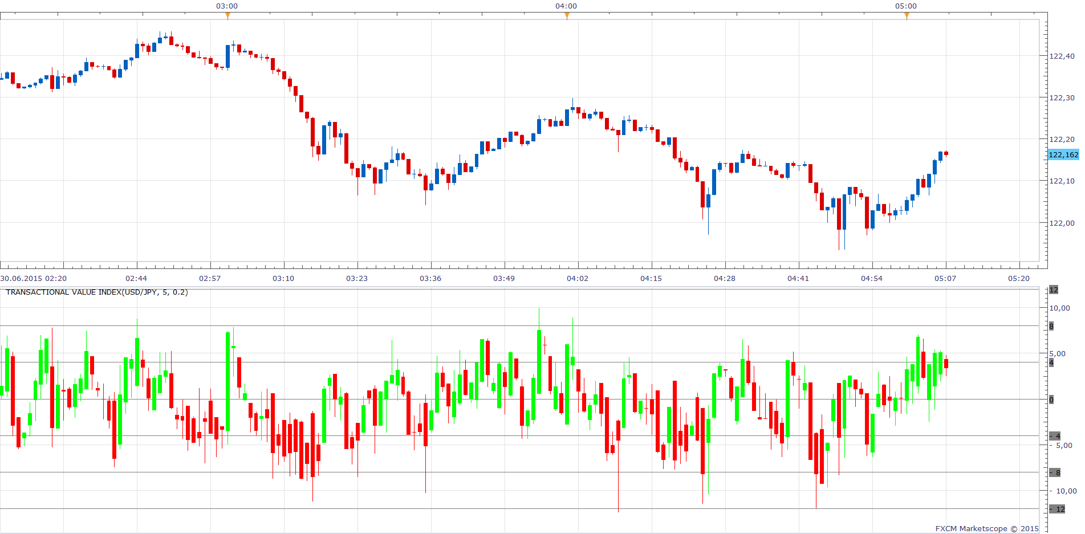The width and height of the screenshot is (1085, 534).
Task: Click the 122,20 price axis label
Action: [x=1062, y=139]
